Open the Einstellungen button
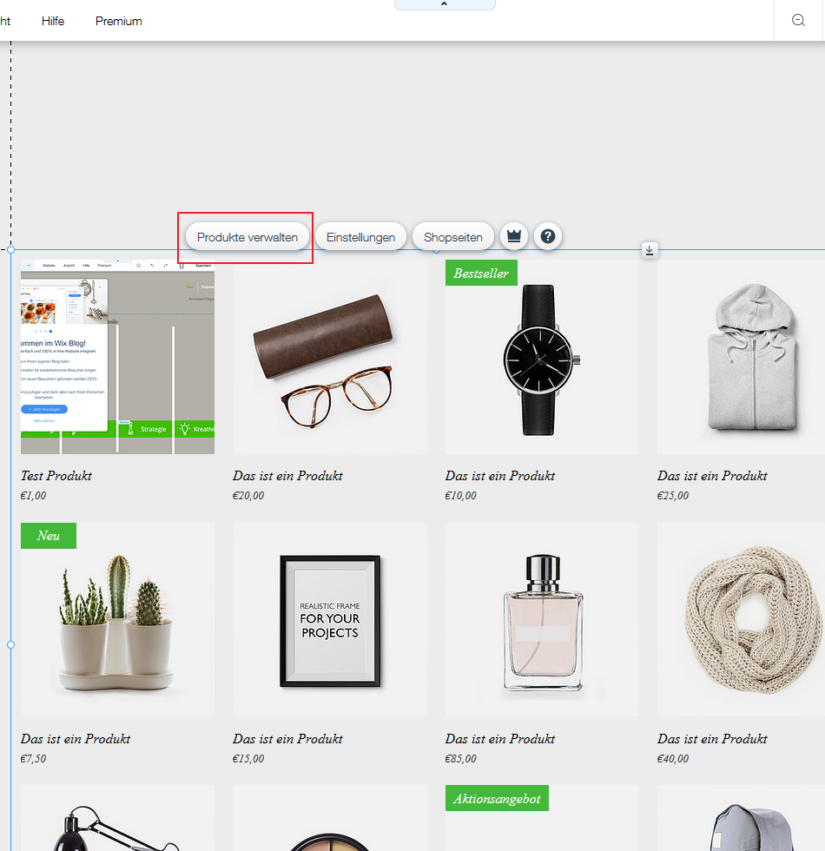The height and width of the screenshot is (851, 825). tap(360, 237)
